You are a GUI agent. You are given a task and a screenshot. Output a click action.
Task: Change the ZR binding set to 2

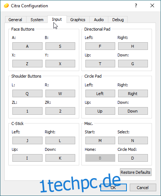[x=60, y=111]
